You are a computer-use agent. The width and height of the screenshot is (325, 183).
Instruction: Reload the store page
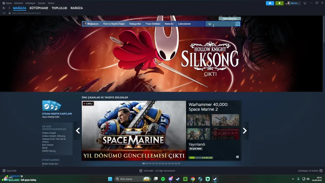click(4, 13)
